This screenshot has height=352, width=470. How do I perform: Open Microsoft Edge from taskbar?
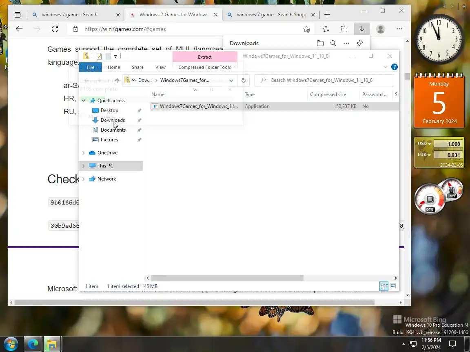point(33,344)
